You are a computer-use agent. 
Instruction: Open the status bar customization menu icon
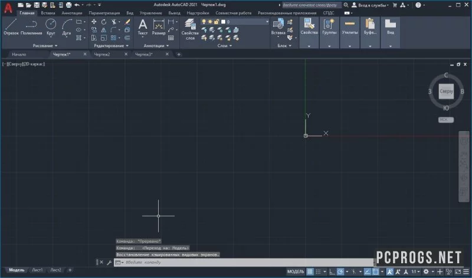coord(466,272)
